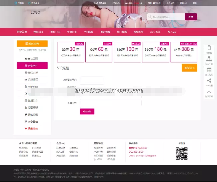Image resolution: width=217 pixels, height=182 pixels.
Task: Click the sitemap icon in right floating bar
Action: pos(209,59)
